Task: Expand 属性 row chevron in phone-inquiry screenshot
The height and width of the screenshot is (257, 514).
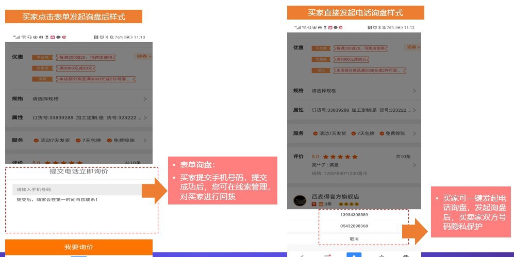Action: click(x=414, y=110)
